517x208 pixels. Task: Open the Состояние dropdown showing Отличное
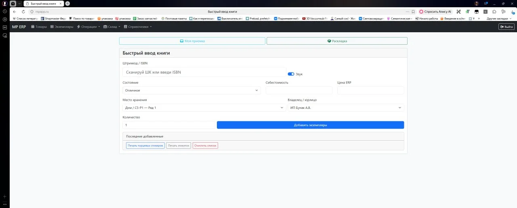pyautogui.click(x=191, y=90)
